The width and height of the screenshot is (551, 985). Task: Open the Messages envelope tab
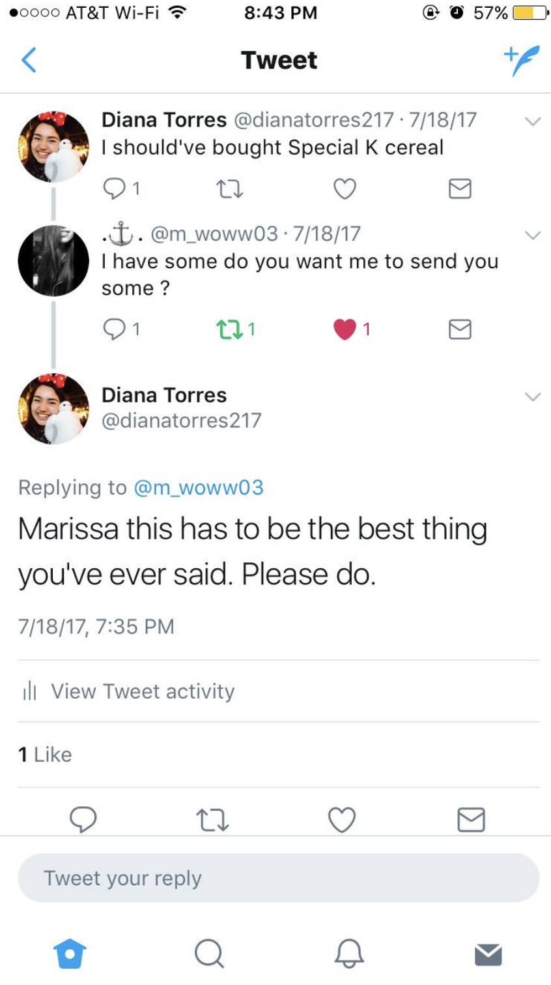pos(488,954)
